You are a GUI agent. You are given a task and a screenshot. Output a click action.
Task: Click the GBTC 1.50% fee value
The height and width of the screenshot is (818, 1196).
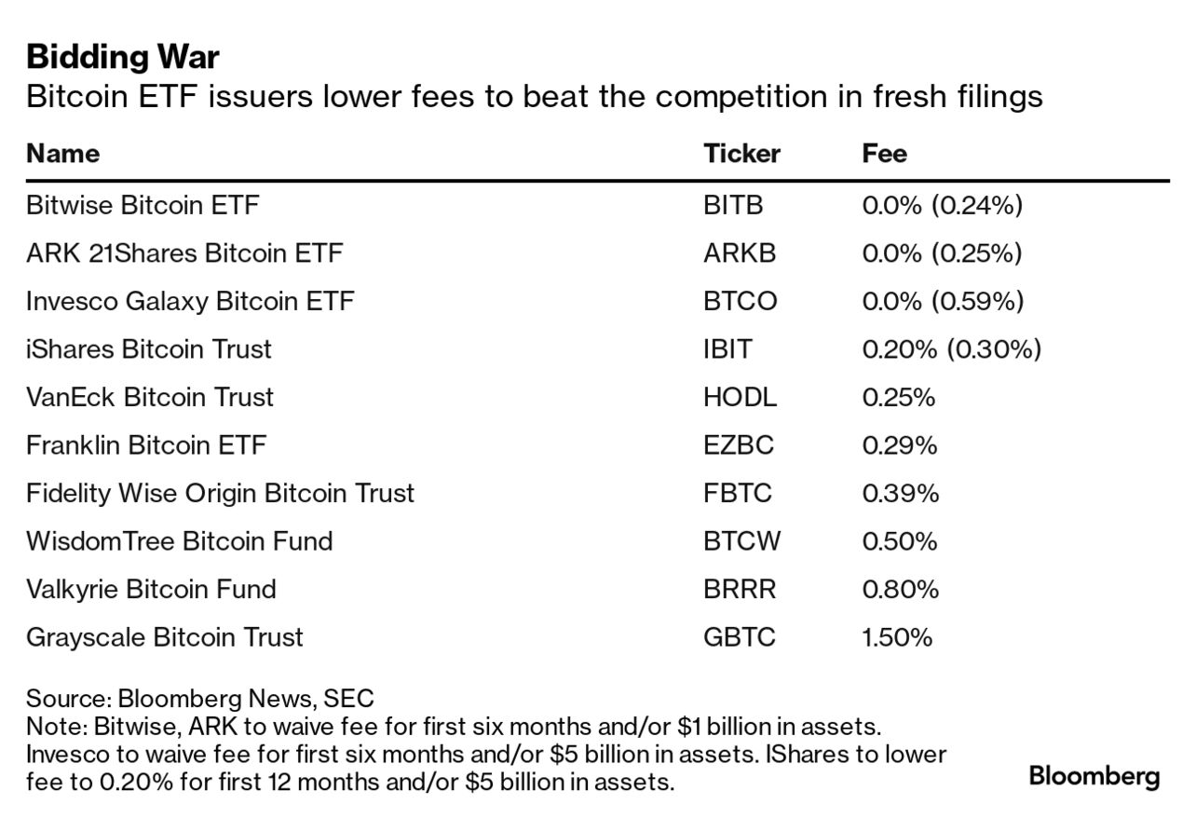tap(897, 637)
